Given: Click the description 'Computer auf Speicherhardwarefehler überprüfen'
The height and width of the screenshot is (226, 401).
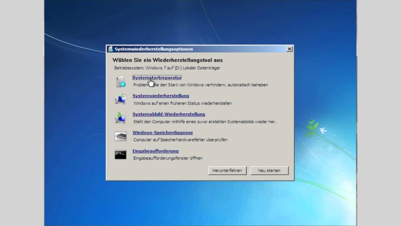Looking at the screenshot, I should coord(180,140).
